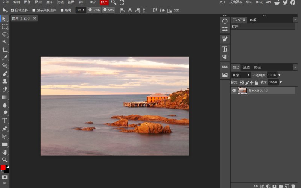Screen dimensions: 301x188
Task: Toggle lock image pixels brush icon
Action: tap(247, 82)
